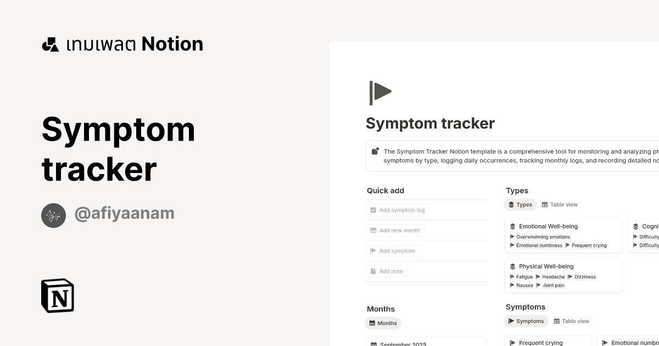The height and width of the screenshot is (346, 659).
Task: Click the creator's profile avatar image
Action: 53,215
